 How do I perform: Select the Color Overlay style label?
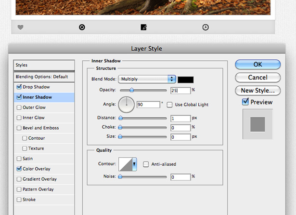(37, 169)
